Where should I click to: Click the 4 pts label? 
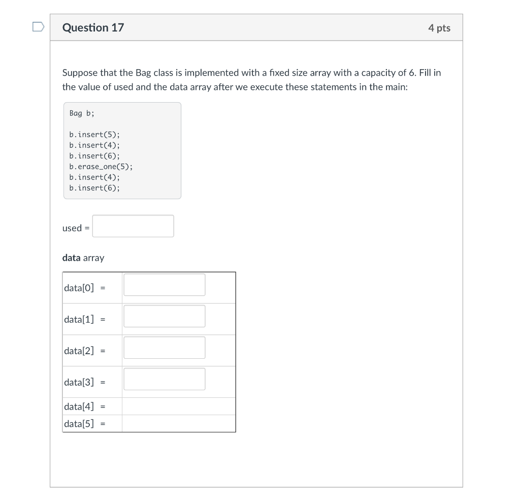click(440, 28)
